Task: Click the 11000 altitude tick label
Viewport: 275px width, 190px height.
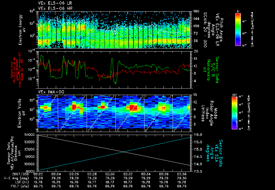Action: point(29,157)
